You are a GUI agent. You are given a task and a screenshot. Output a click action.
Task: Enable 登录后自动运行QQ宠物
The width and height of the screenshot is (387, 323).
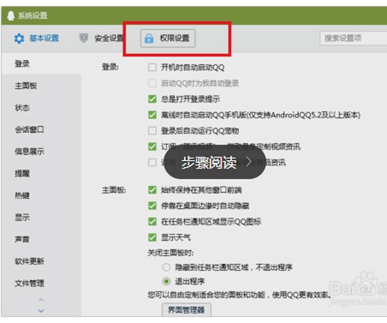152,130
